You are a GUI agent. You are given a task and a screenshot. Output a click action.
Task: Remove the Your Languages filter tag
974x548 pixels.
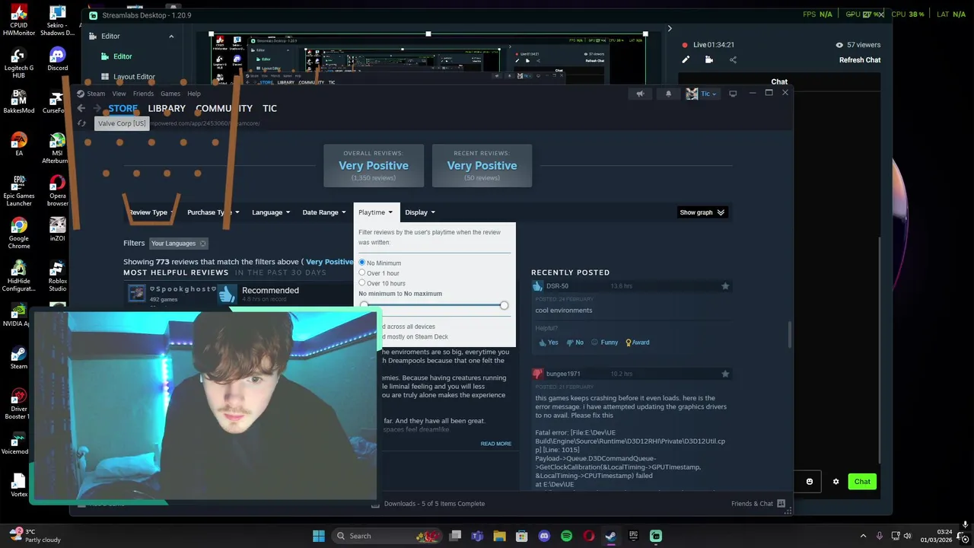pos(202,244)
